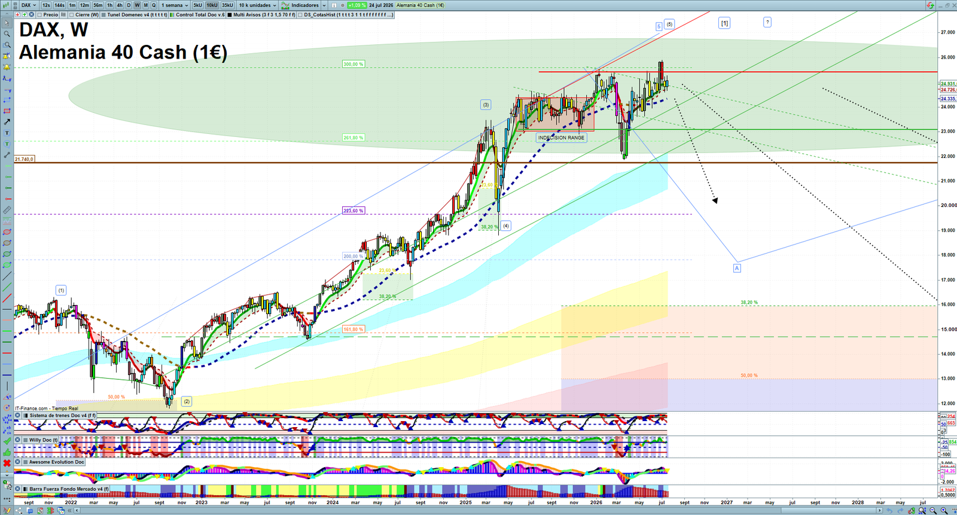Select the red ellipse drawing tool
This screenshot has width=957, height=515.
[7, 232]
